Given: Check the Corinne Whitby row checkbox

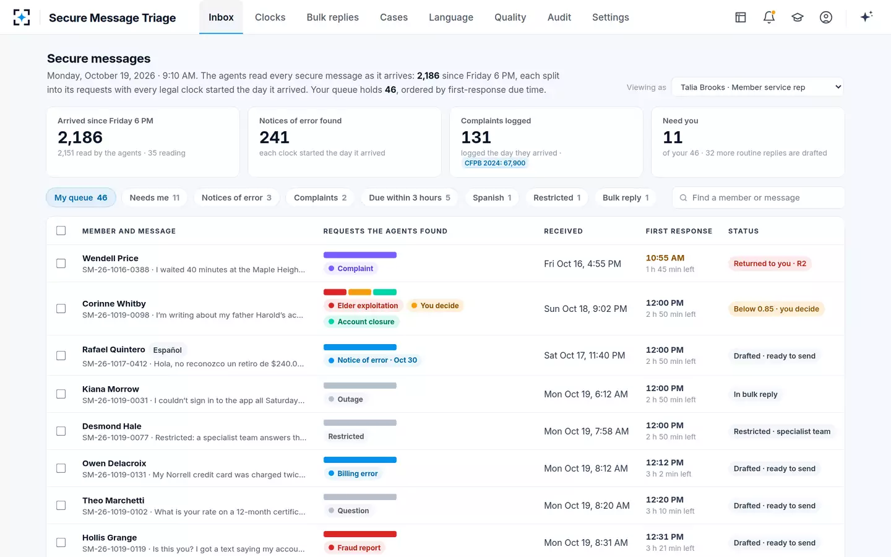Looking at the screenshot, I should (61, 309).
